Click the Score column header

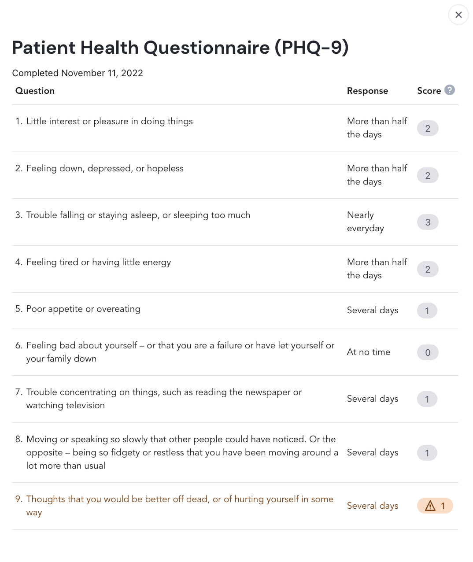tap(429, 91)
